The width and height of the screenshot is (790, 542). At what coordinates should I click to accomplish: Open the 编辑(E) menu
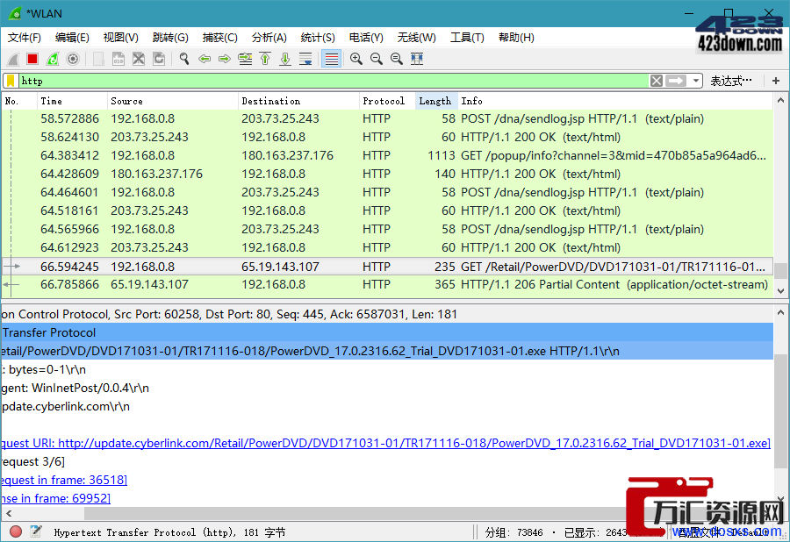72,38
